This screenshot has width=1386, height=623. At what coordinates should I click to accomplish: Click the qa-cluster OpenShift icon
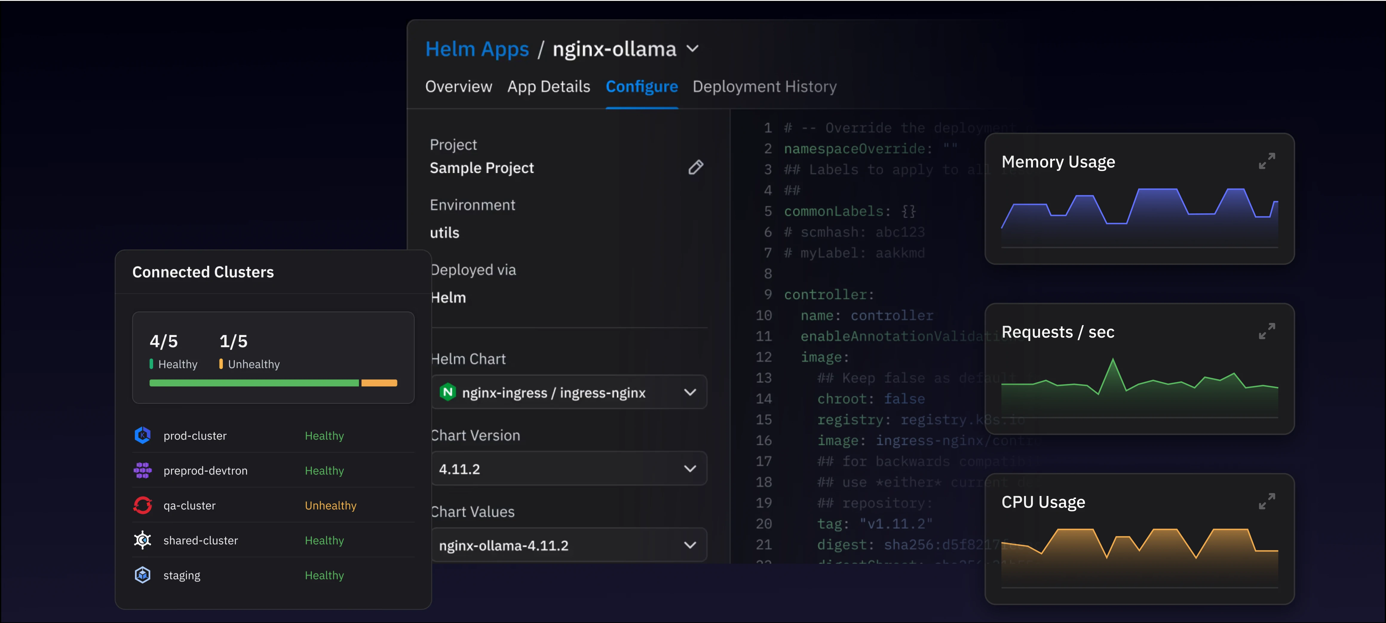[142, 505]
